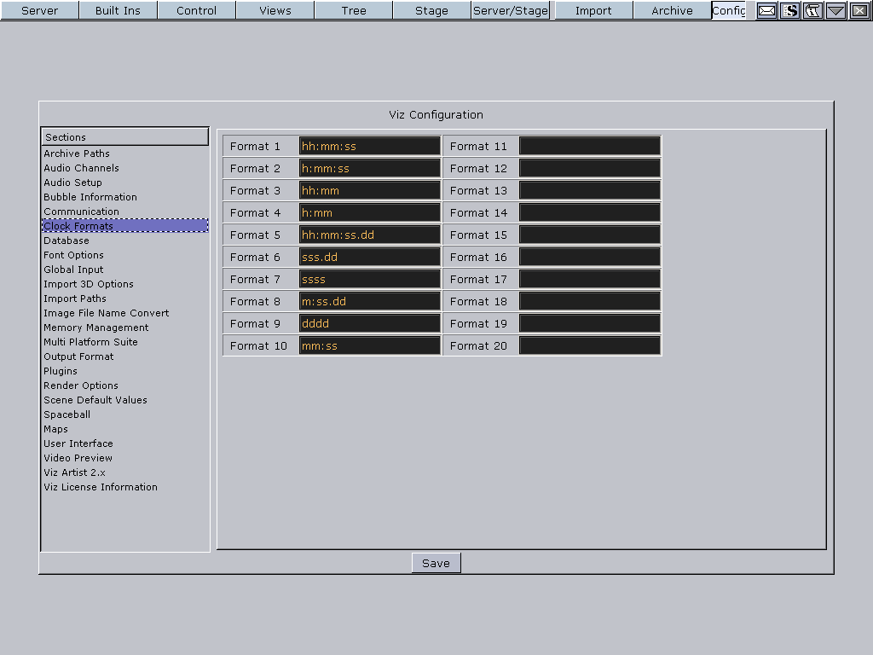Click the empty Format 20 field
This screenshot has width=873, height=655.
[589, 345]
